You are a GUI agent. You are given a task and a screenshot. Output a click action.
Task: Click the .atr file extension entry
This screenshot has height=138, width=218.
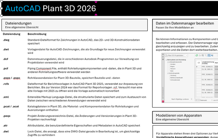(5, 125)
